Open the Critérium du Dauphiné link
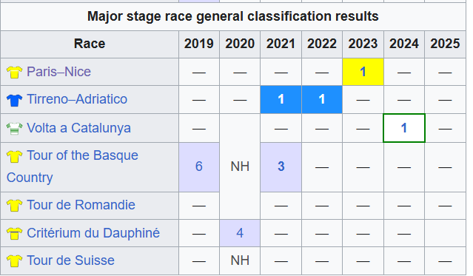The image size is (473, 276). (x=93, y=233)
